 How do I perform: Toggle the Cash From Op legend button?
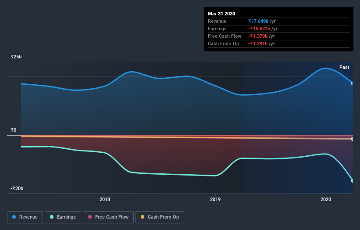(x=160, y=217)
